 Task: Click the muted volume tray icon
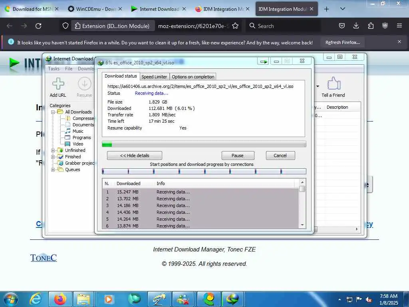click(369, 300)
